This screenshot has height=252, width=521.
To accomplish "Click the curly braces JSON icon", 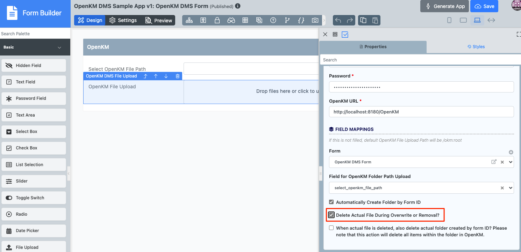I will (301, 20).
